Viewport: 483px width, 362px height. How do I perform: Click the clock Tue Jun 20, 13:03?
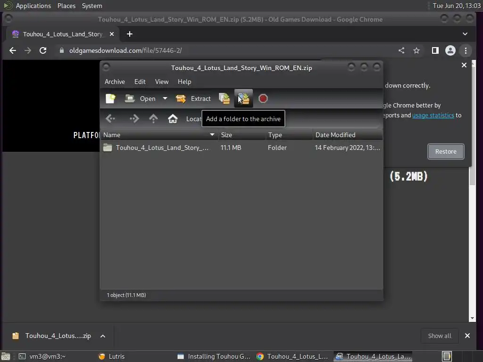(x=457, y=6)
